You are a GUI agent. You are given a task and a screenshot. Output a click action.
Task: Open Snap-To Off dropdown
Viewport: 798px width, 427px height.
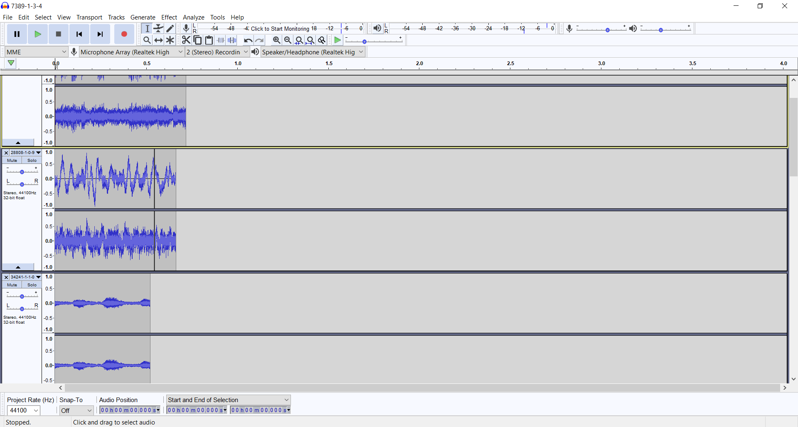[x=76, y=410]
